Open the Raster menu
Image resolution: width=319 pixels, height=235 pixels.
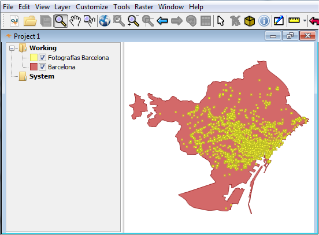coord(144,7)
